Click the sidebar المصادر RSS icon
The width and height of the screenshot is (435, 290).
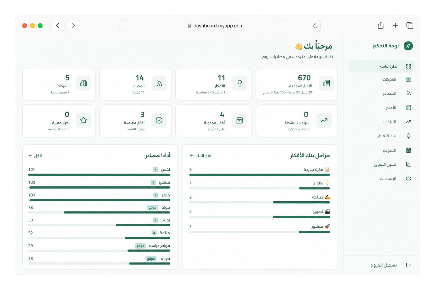[408, 93]
